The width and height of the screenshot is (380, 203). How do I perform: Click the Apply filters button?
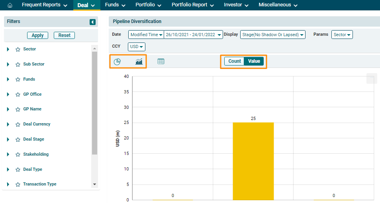pyautogui.click(x=37, y=35)
